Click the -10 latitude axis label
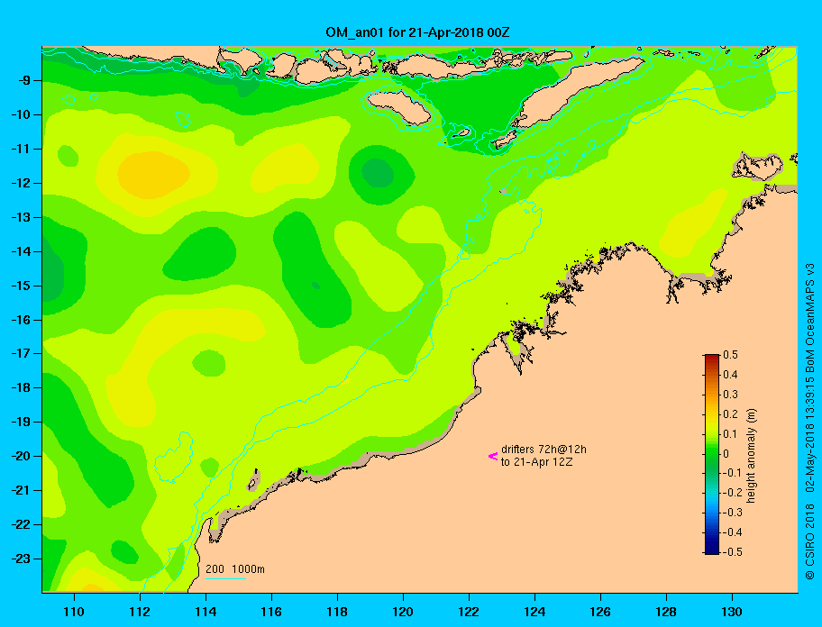Image resolution: width=822 pixels, height=627 pixels. (x=20, y=114)
